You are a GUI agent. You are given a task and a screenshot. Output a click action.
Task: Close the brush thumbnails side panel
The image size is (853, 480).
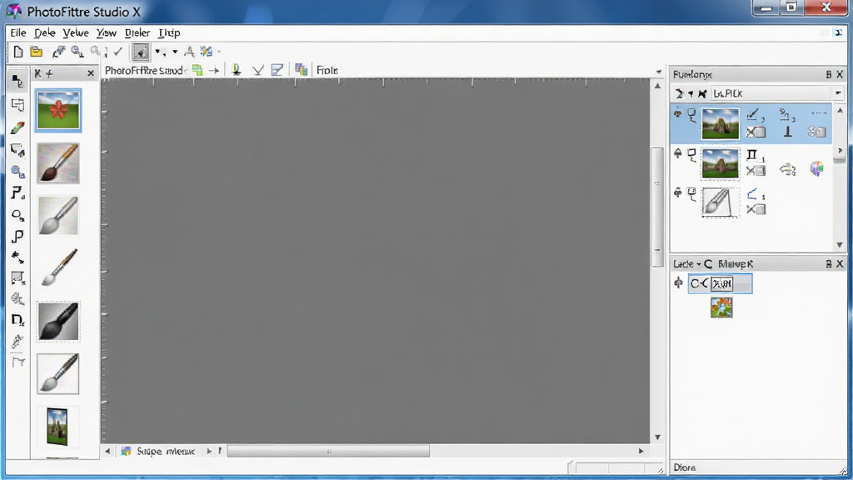[x=91, y=73]
